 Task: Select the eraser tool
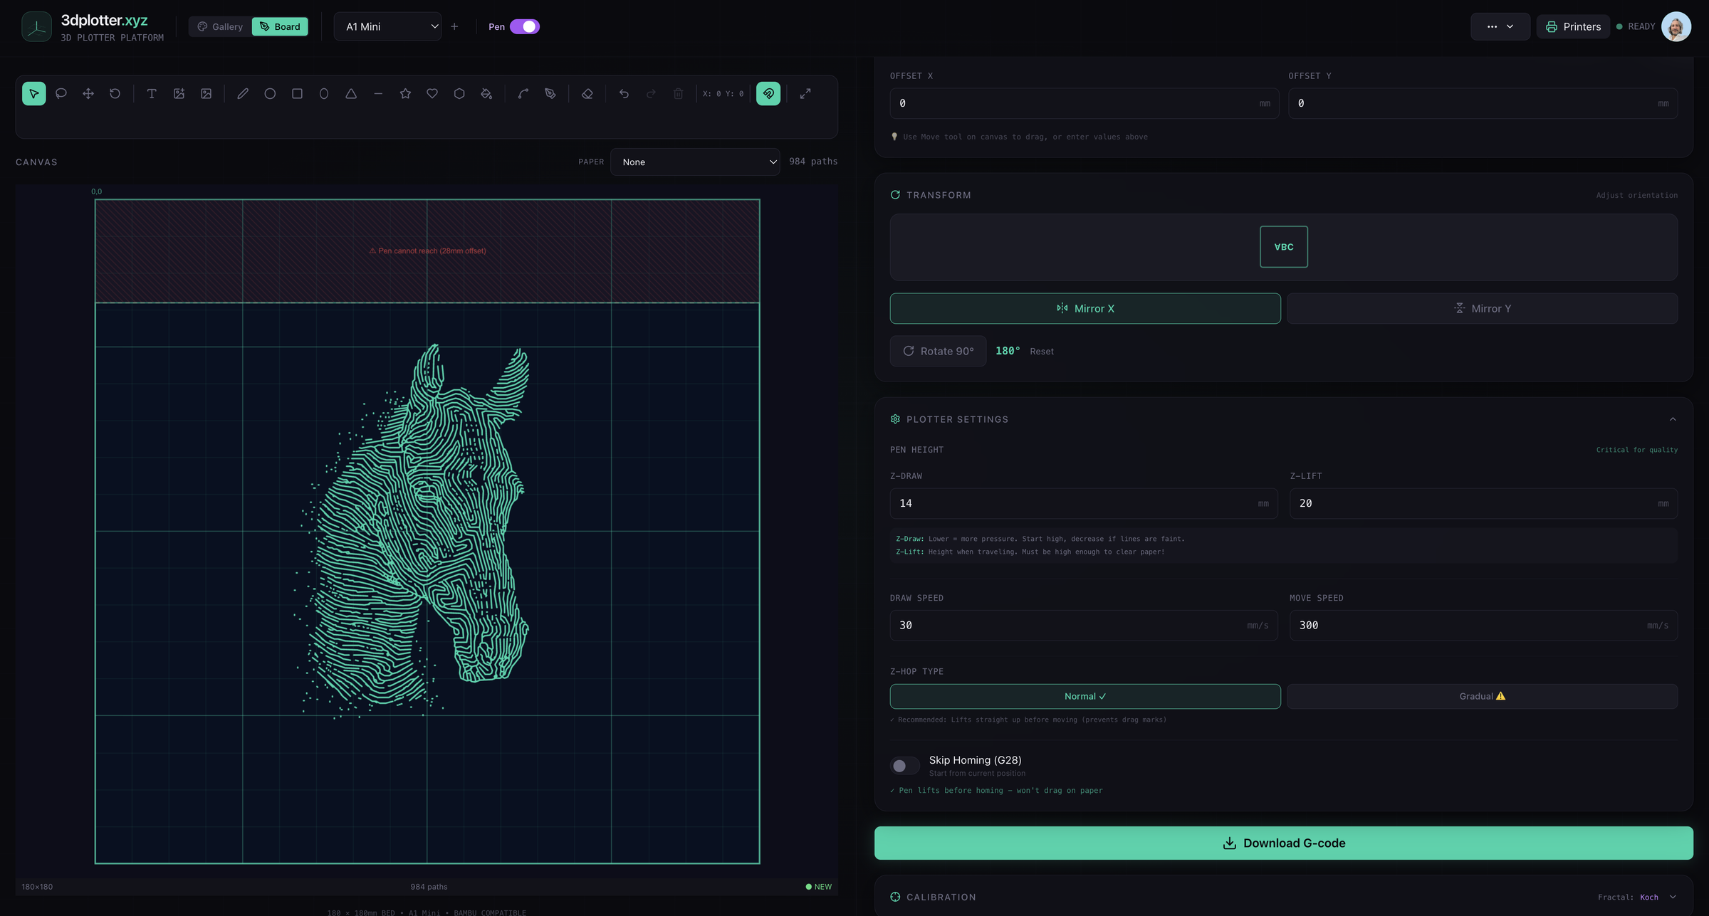click(587, 94)
